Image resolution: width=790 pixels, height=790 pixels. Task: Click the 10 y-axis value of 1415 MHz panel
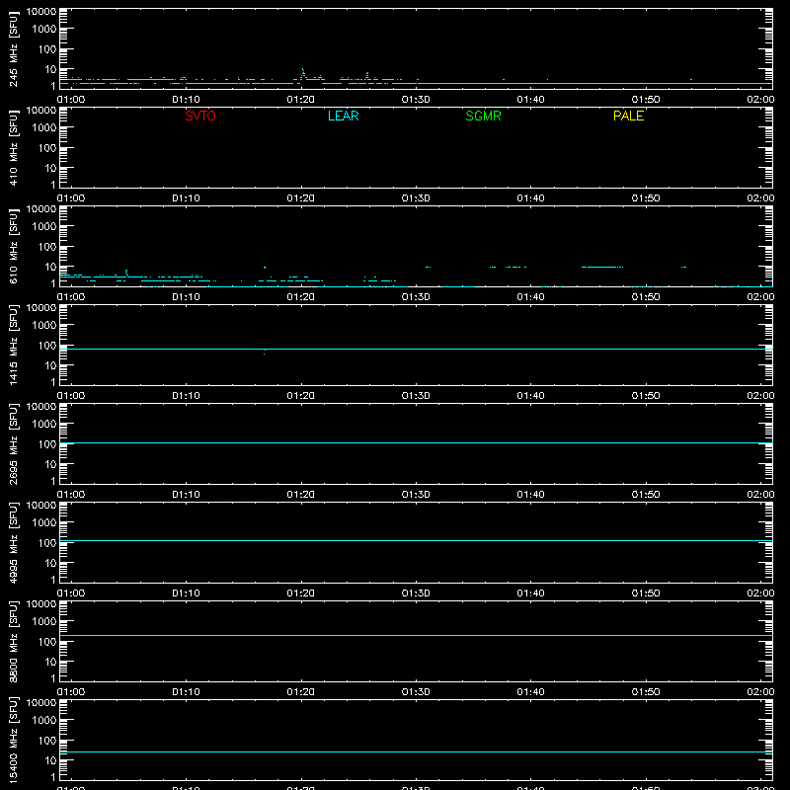pos(50,365)
